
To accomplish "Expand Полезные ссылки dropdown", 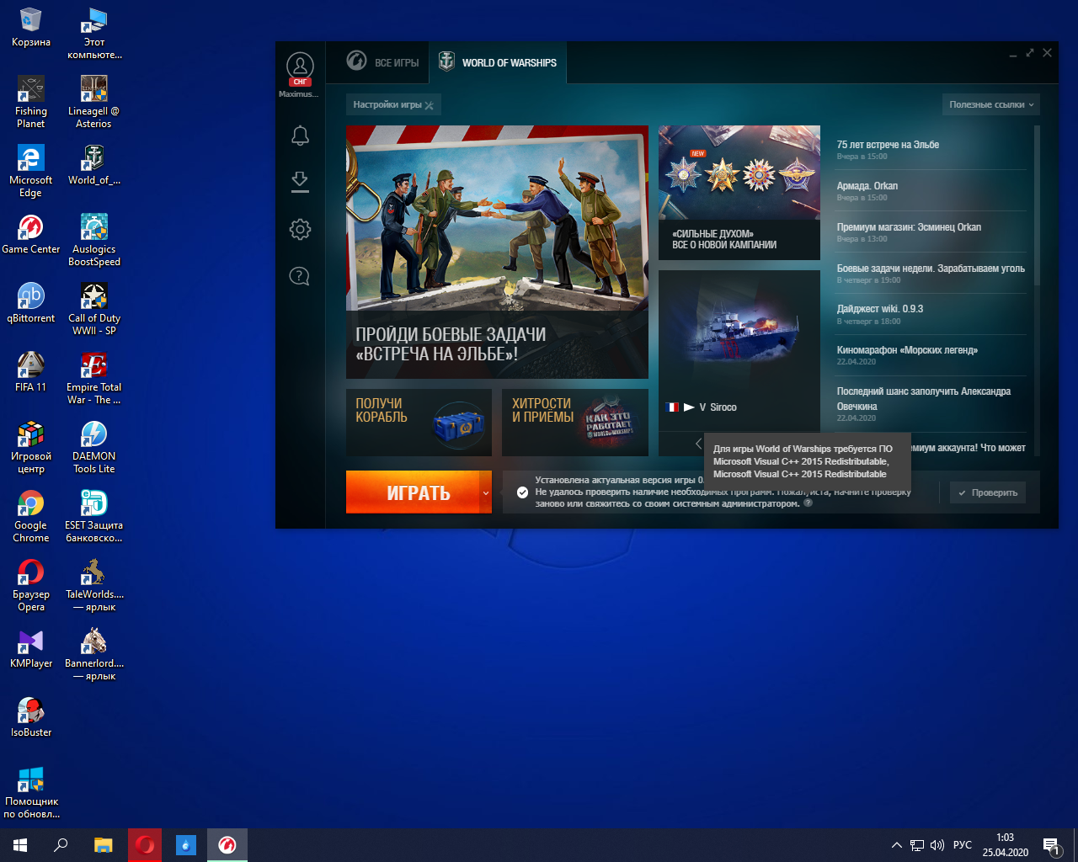I will (x=990, y=104).
